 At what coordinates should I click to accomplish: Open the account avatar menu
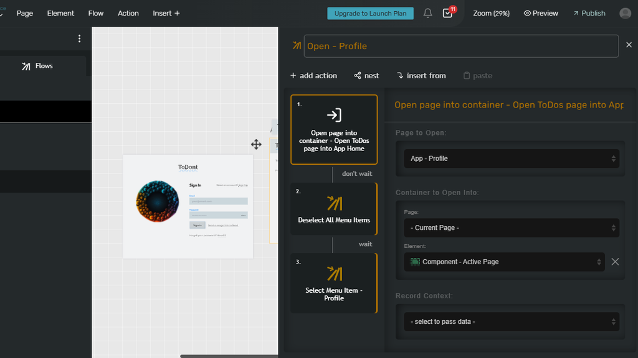coord(625,12)
